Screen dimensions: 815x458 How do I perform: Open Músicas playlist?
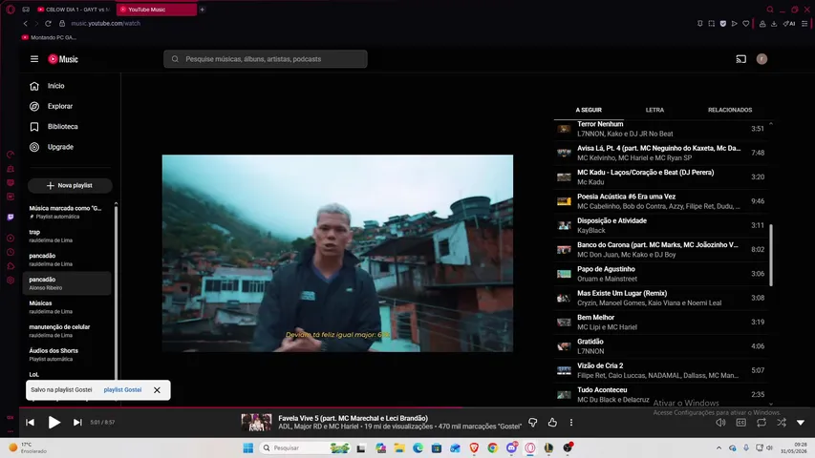[x=68, y=307]
